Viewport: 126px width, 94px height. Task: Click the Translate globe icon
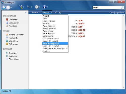pyautogui.click(x=7, y=53)
